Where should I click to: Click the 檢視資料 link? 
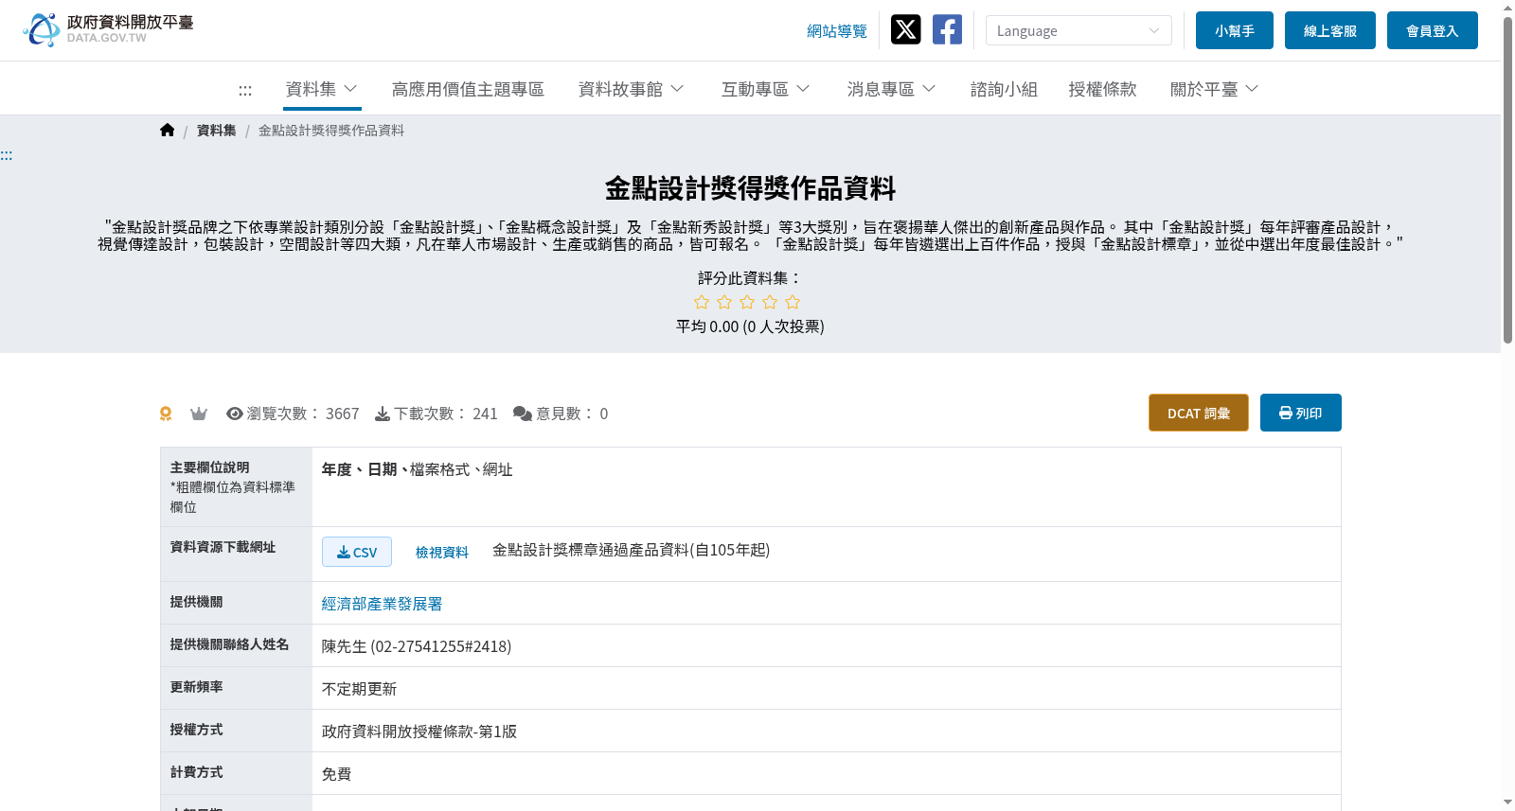pyautogui.click(x=442, y=552)
